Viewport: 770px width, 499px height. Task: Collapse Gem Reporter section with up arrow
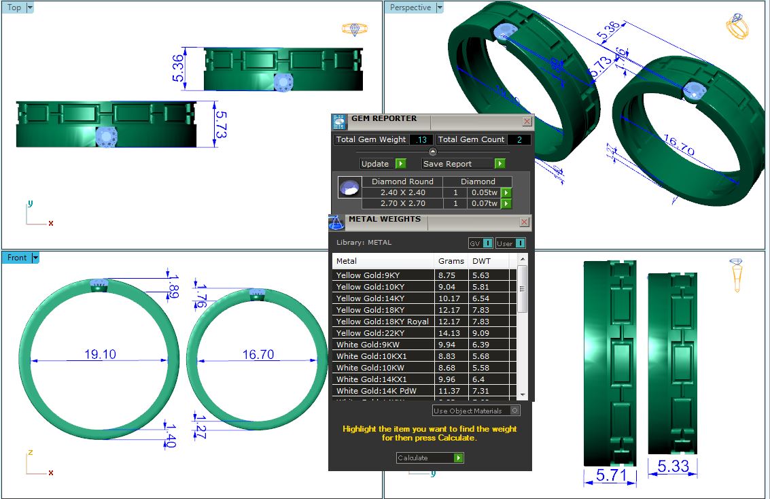[433, 152]
